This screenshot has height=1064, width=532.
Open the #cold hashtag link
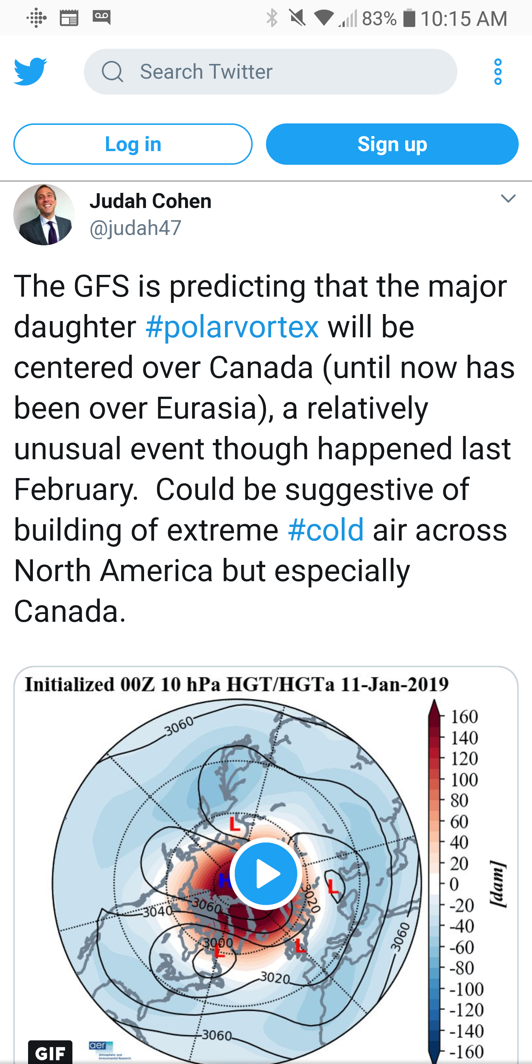pos(326,529)
